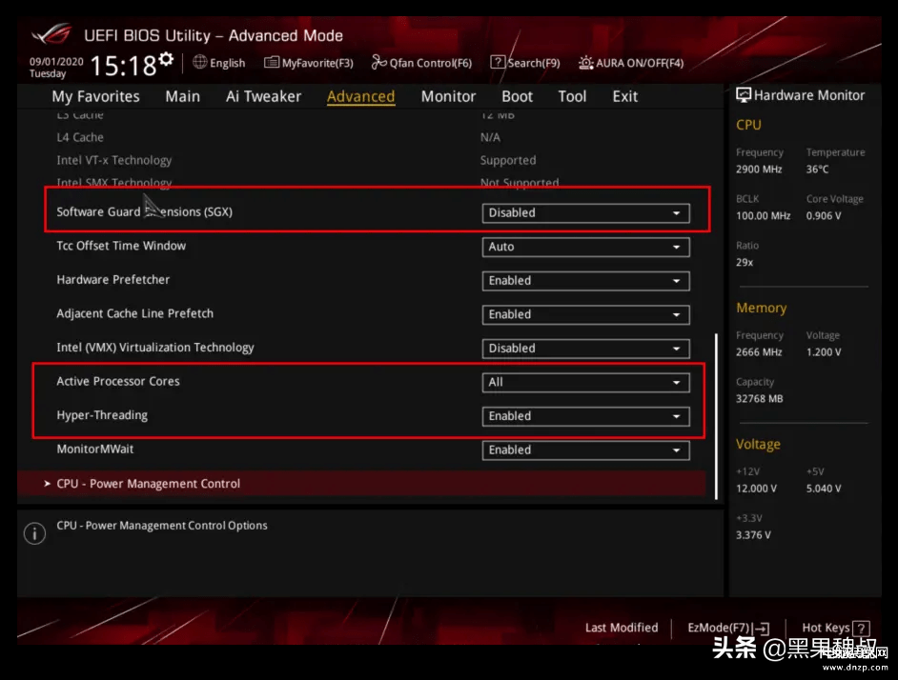Click the CPU frequency 2900 MHz value
This screenshot has height=680, width=898.
tap(759, 170)
